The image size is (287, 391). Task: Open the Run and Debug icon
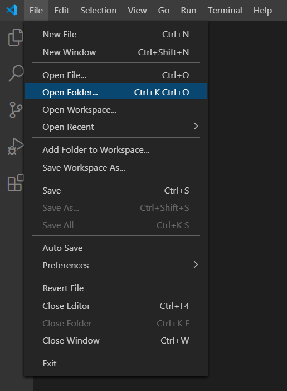[16, 146]
